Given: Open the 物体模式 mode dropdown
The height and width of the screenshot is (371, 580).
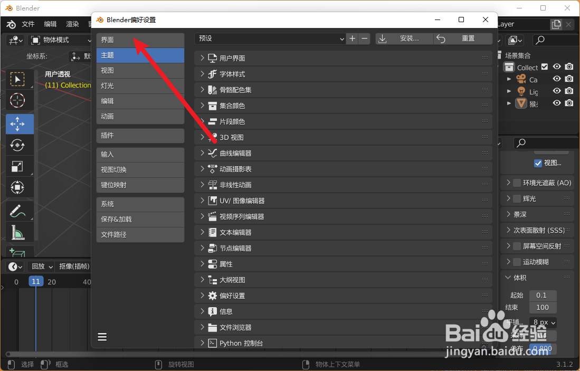Looking at the screenshot, I should click(60, 40).
